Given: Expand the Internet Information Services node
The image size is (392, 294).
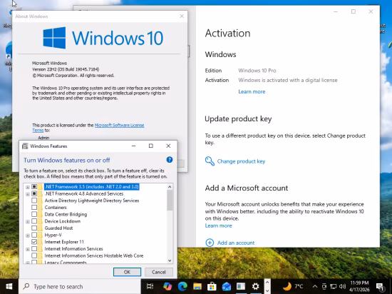Looking at the screenshot, I should tap(28, 249).
